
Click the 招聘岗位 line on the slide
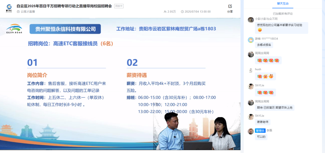coord(71,44)
